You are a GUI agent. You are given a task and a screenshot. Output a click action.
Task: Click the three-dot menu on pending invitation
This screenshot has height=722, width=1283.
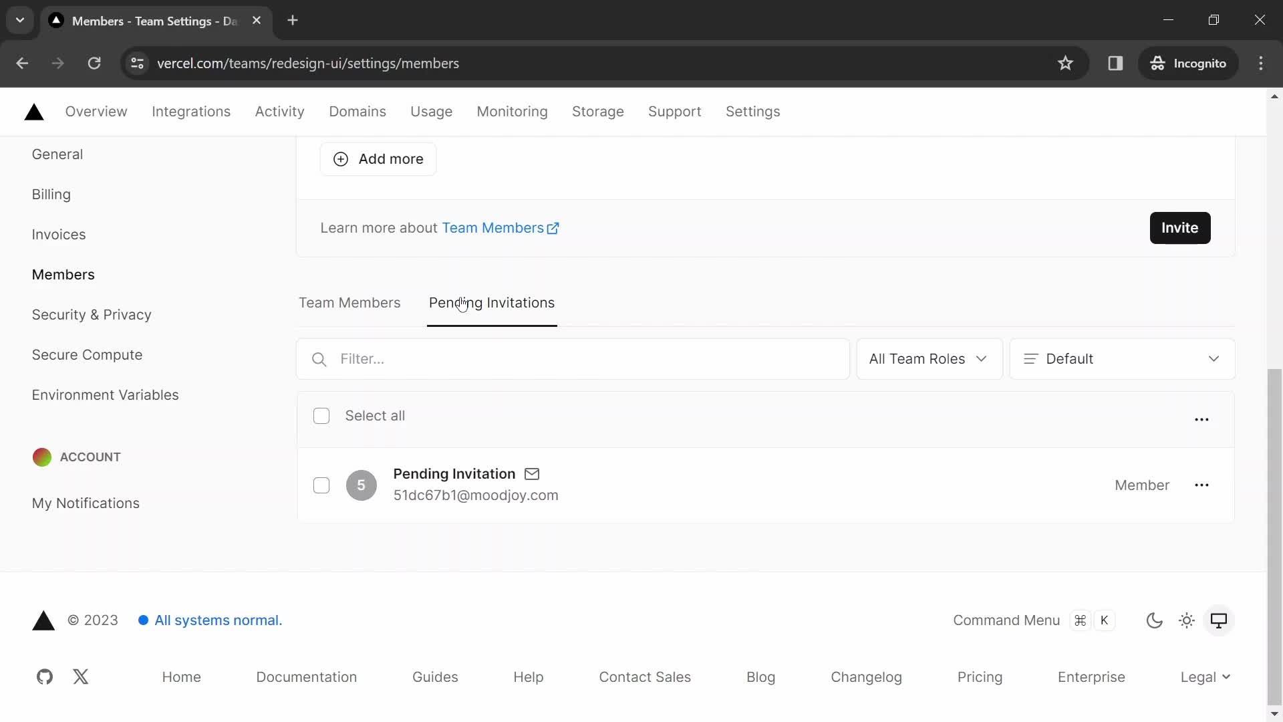point(1201,485)
